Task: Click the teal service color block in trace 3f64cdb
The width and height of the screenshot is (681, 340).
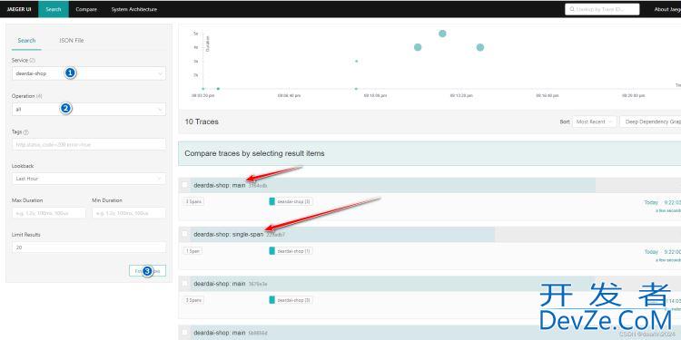Action: [x=271, y=201]
